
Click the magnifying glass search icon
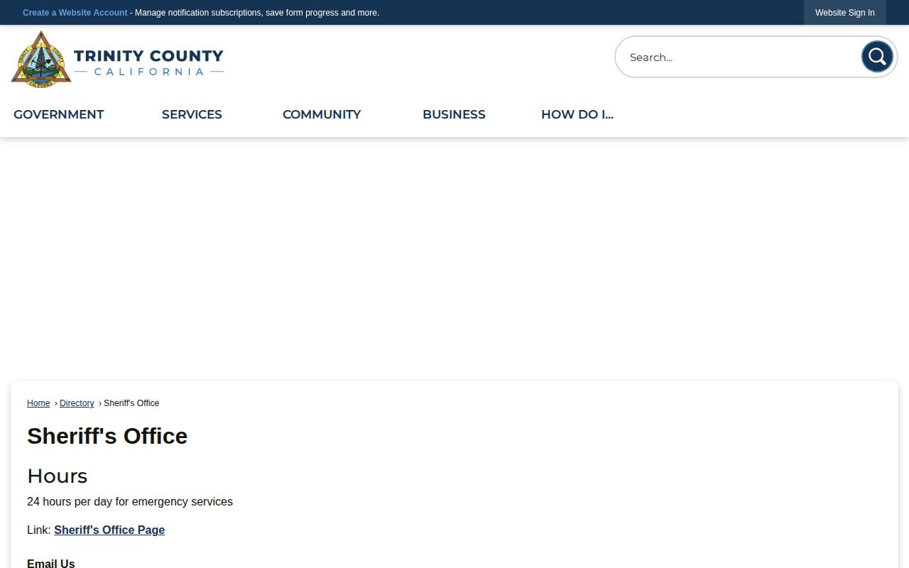pos(877,57)
